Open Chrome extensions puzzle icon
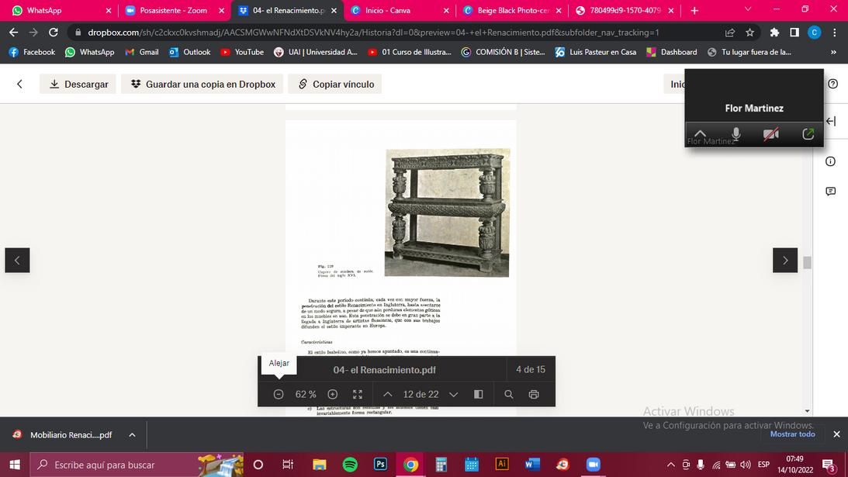 774,33
